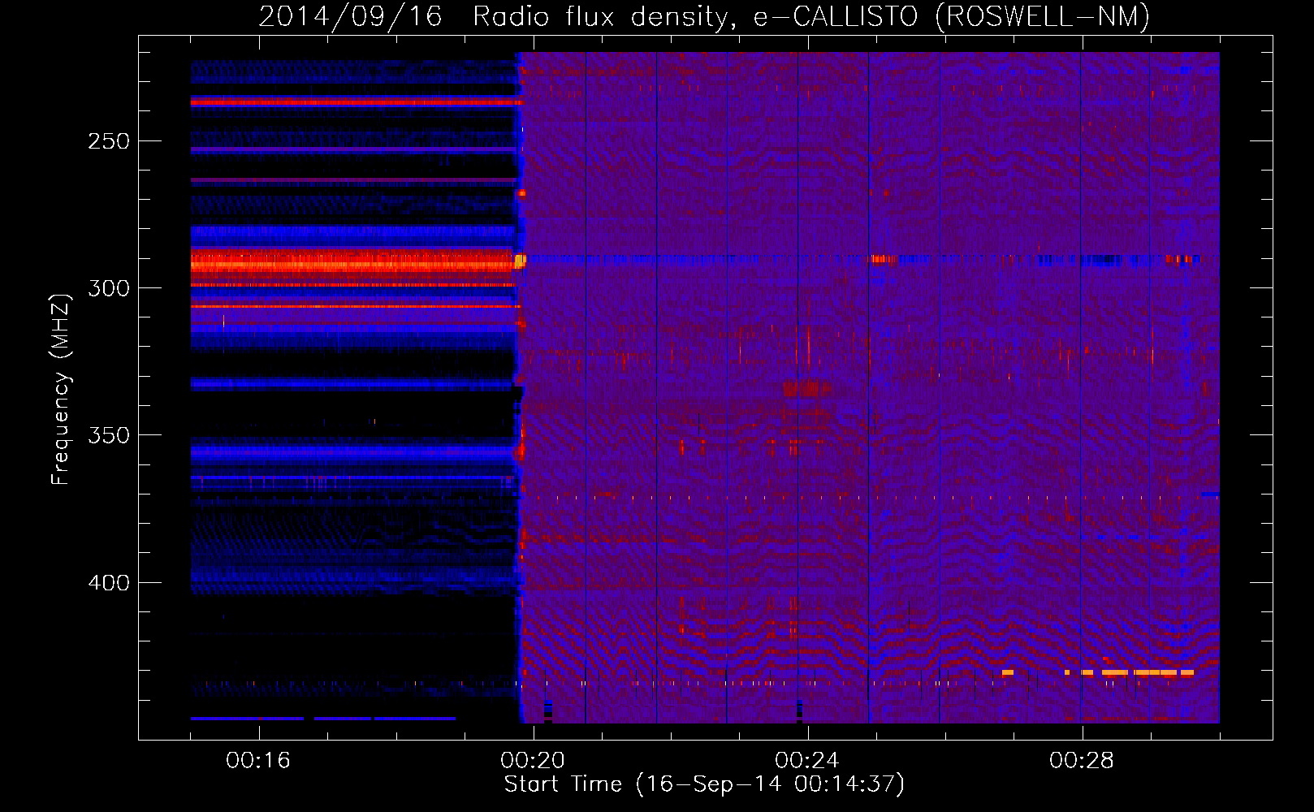1314x812 pixels.
Task: Click the Start Time axis caption
Action: pos(704,784)
